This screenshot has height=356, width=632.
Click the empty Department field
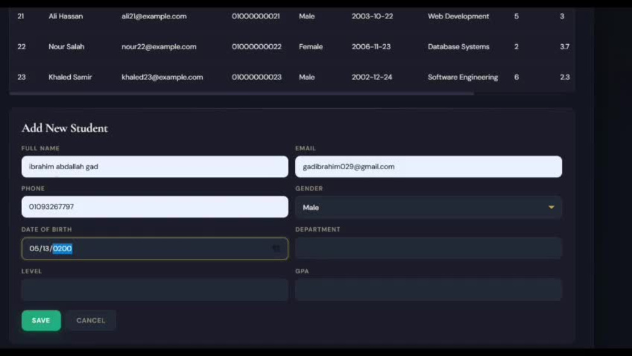[428, 248]
